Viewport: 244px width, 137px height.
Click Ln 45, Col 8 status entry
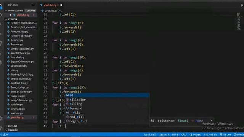(x=150, y=135)
